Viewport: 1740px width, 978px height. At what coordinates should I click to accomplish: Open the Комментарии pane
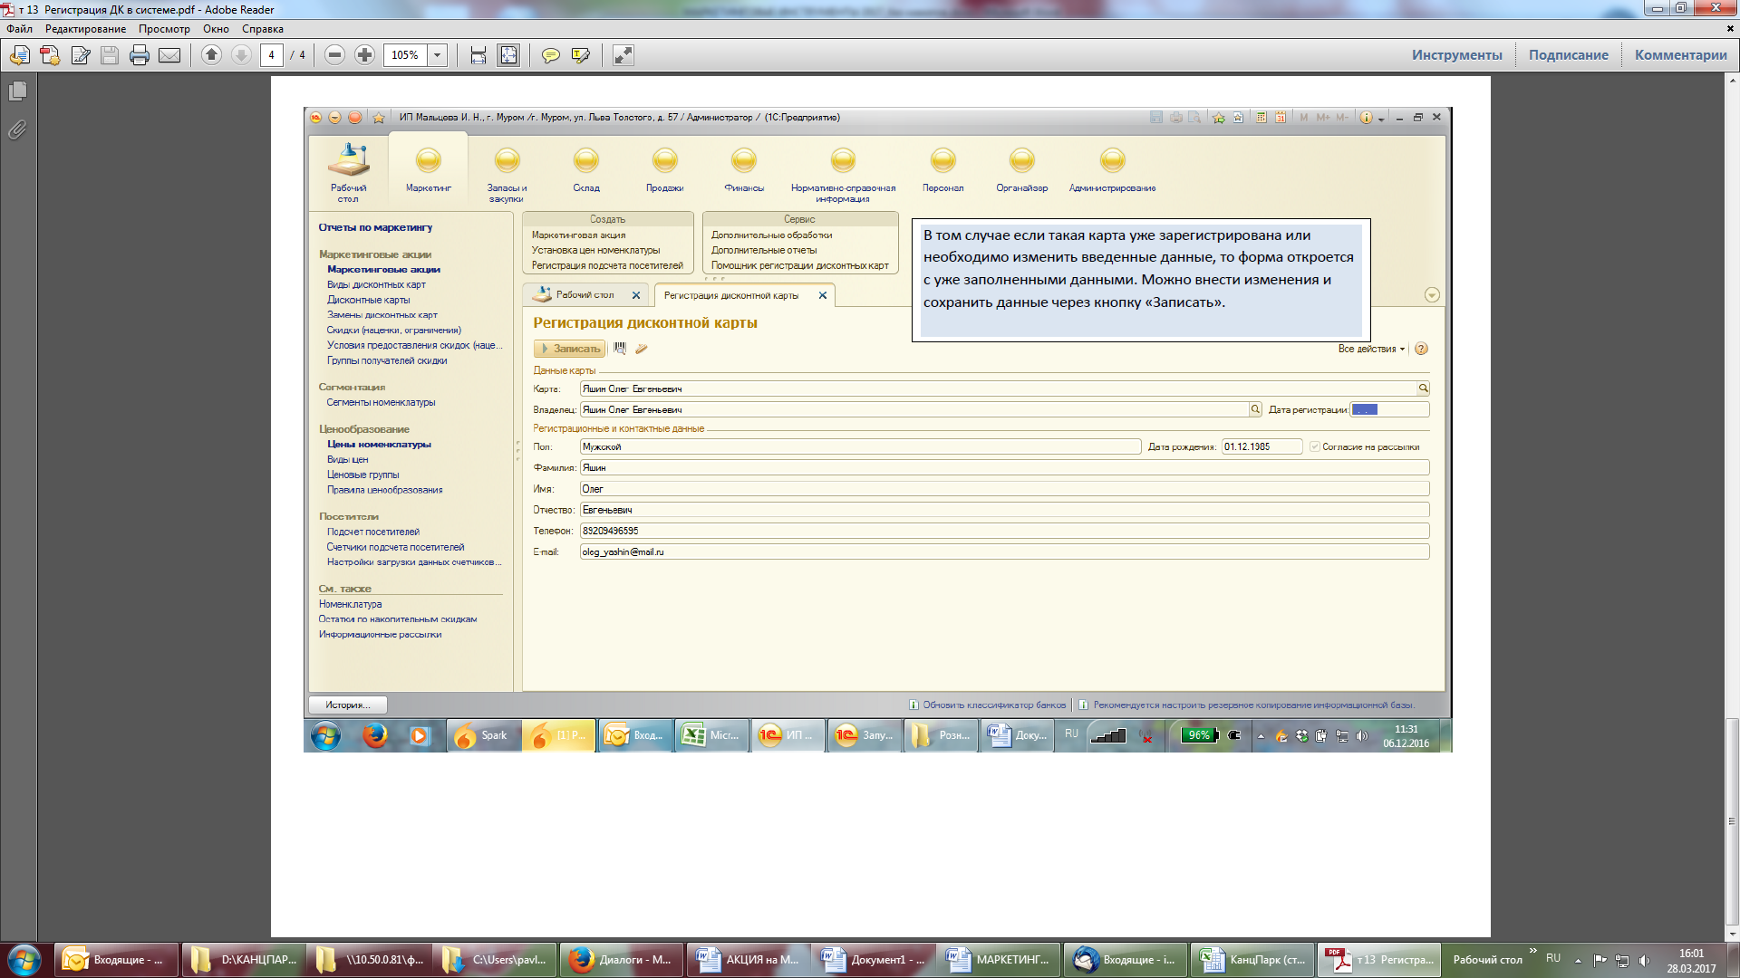pyautogui.click(x=1680, y=55)
